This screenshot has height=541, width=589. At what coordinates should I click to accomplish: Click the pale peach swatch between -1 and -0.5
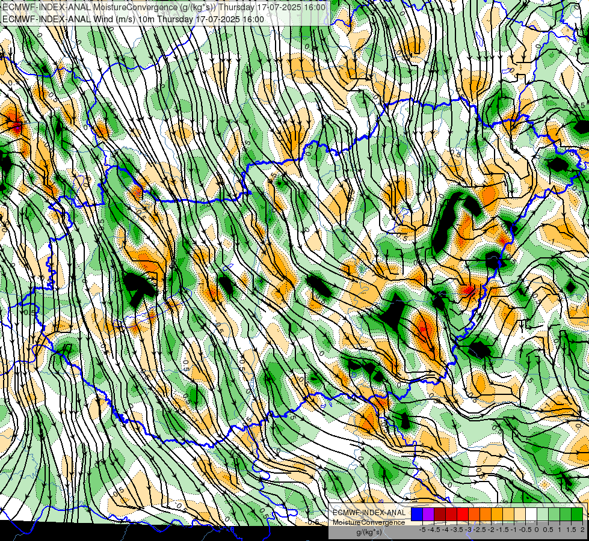520,515
